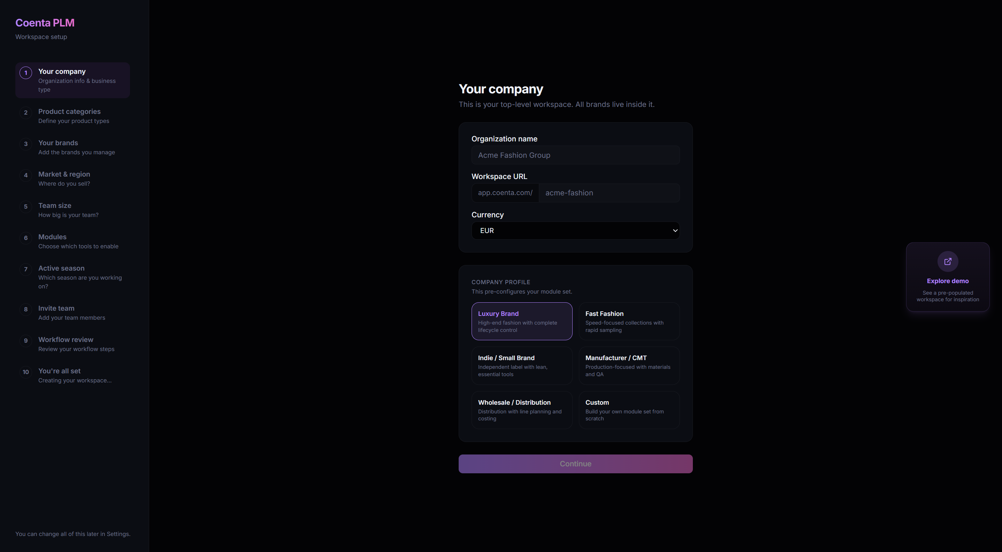Screen dimensions: 1002x552
Task: Click the Explore demo link text
Action: [948, 281]
